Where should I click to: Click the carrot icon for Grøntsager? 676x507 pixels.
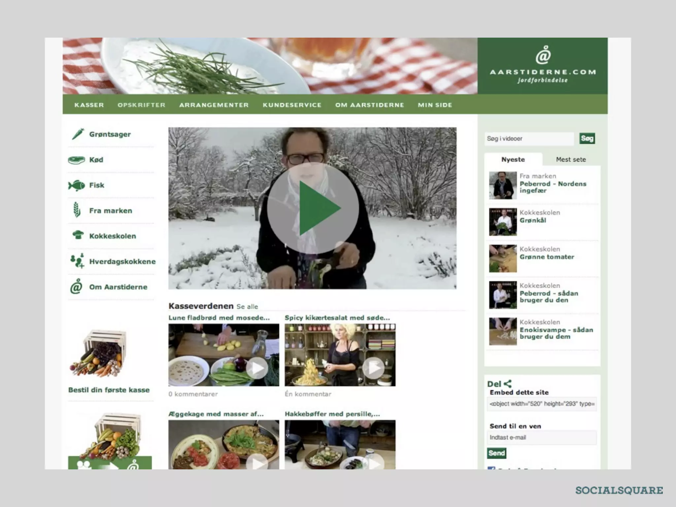click(78, 134)
